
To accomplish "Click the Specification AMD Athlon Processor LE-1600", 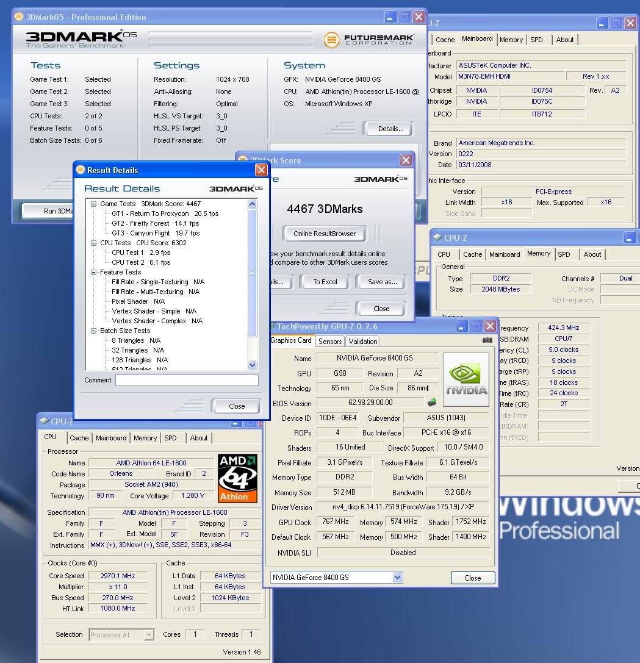I will [174, 512].
